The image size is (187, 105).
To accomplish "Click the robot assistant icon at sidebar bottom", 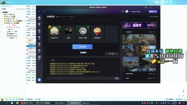I will (x=39, y=80).
